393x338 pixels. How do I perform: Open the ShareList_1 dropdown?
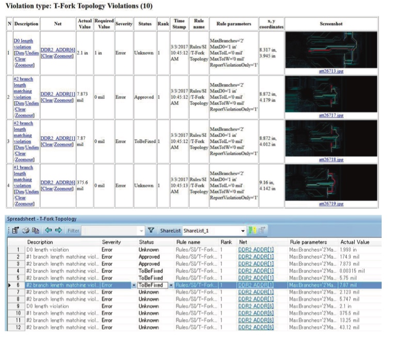pos(243,231)
